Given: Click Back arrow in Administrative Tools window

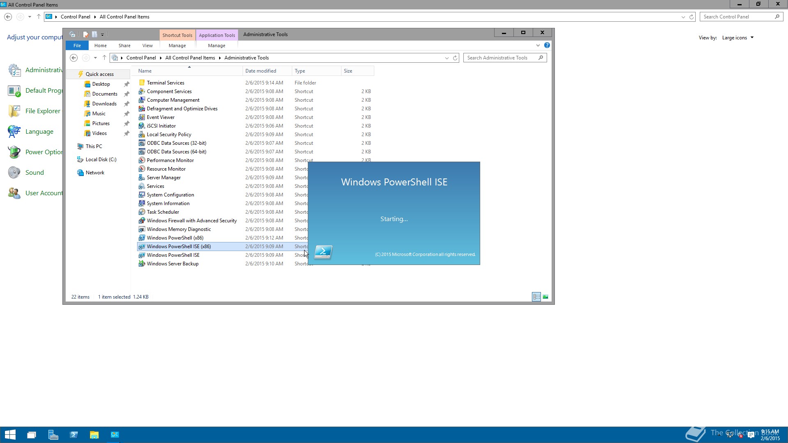Looking at the screenshot, I should click(x=73, y=58).
